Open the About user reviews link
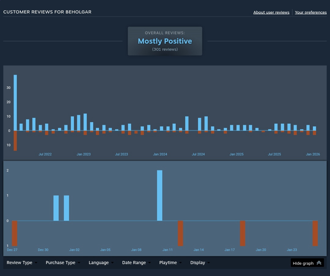Image resolution: width=330 pixels, height=276 pixels. (271, 13)
